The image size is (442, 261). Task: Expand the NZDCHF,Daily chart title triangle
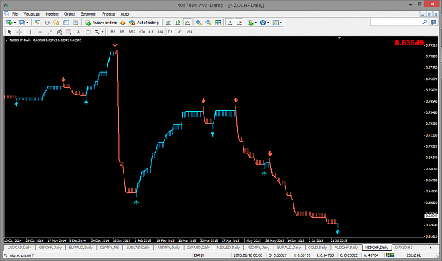point(6,40)
